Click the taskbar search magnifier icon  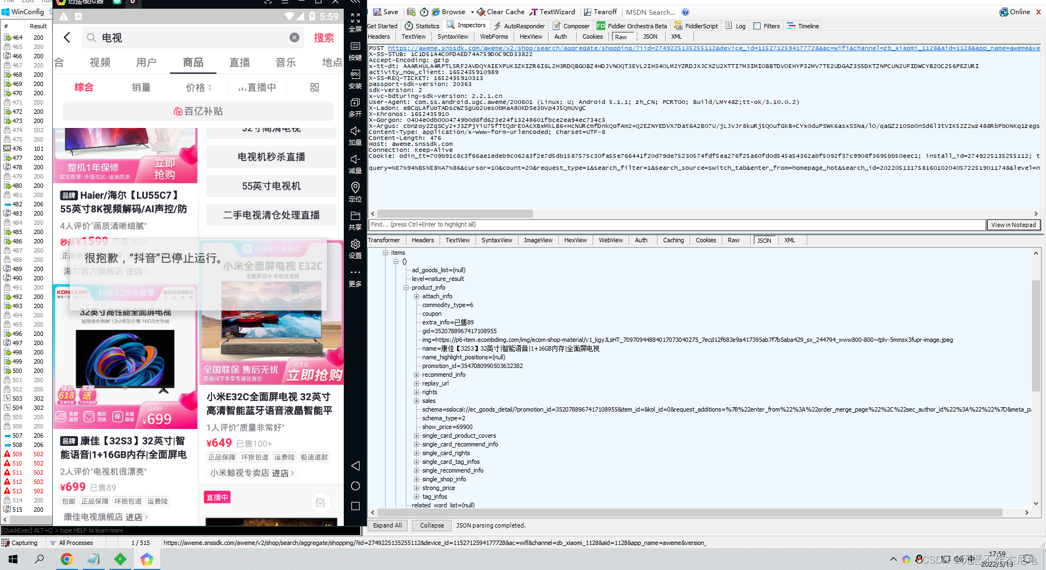click(40, 559)
